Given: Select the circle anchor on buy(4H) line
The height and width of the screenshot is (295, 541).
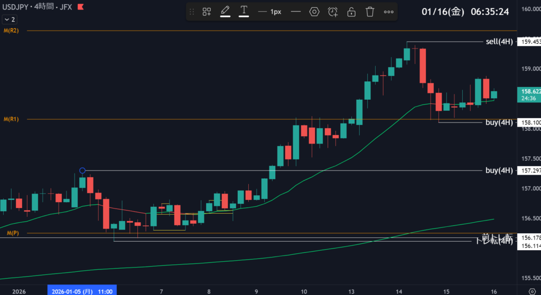Looking at the screenshot, I should tap(82, 170).
